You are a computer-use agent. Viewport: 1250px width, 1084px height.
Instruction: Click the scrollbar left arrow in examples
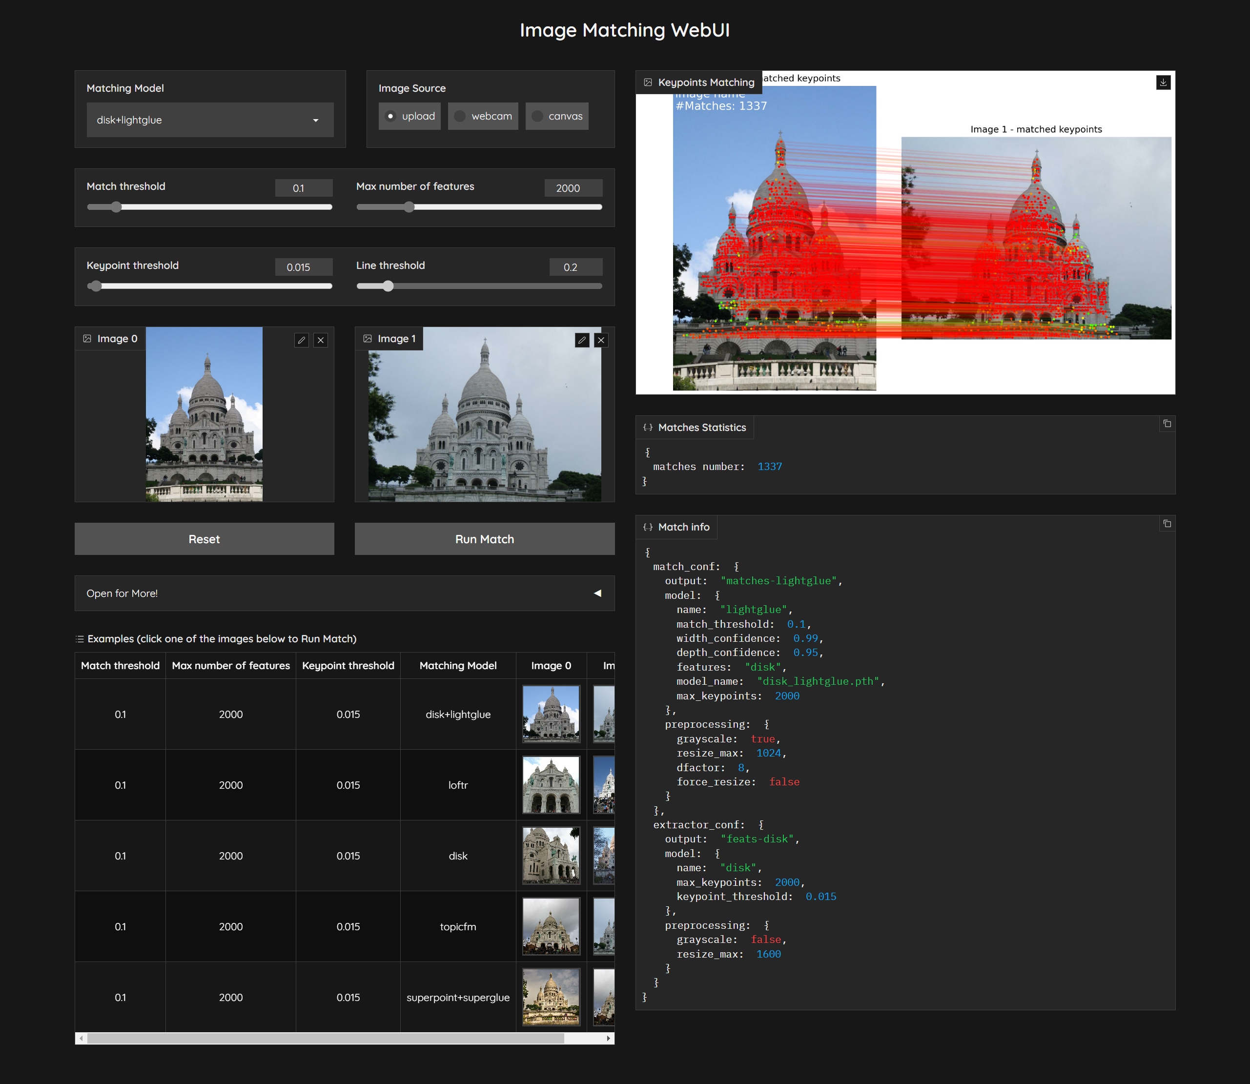coord(81,1038)
